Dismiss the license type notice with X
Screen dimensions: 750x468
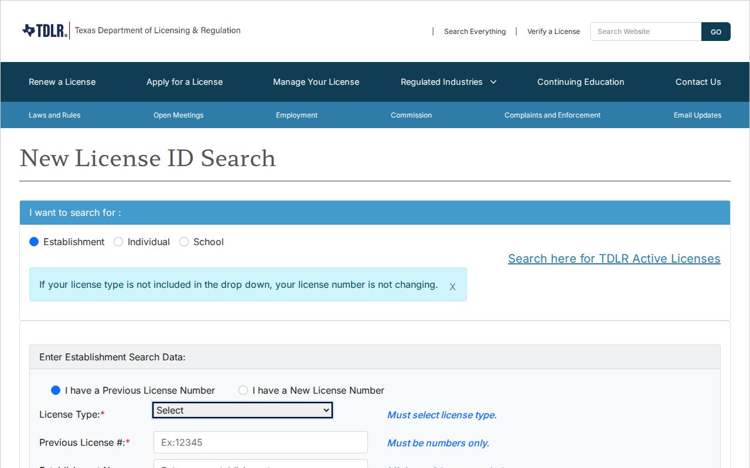point(452,287)
